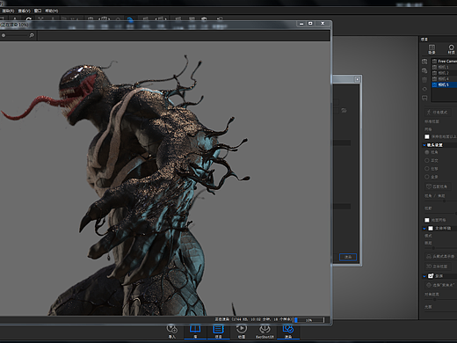Screen dimensions: 457x343
Task: Open the Scene tab icon in project panel
Action: click(x=432, y=49)
